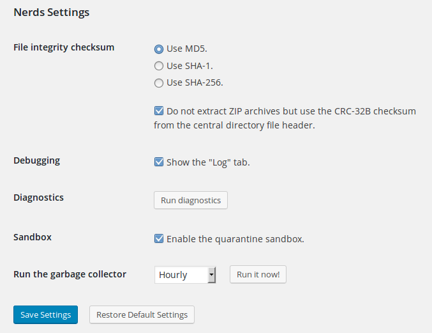The width and height of the screenshot is (432, 333).
Task: Choose the "Use SHA-1." radio option
Action: [158, 65]
